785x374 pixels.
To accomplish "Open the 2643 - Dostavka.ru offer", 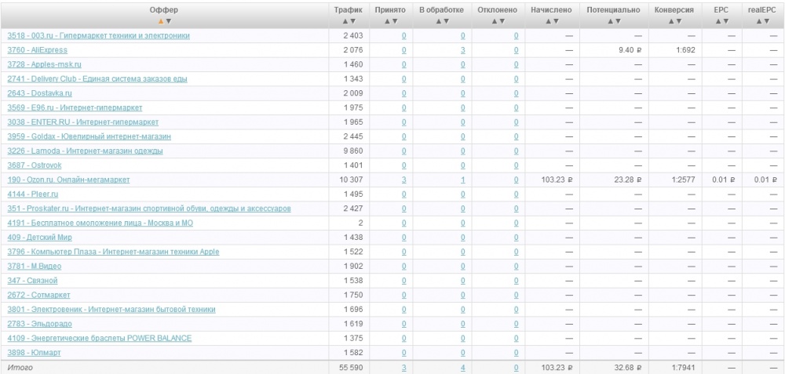I will pos(39,93).
